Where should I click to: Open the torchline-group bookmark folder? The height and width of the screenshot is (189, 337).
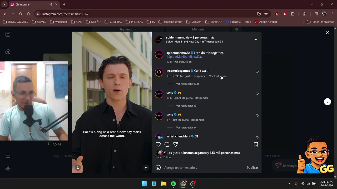coord(170,22)
